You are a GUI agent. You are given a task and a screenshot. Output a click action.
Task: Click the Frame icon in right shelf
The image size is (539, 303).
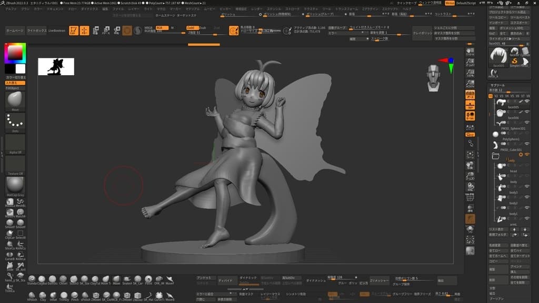[470, 155]
